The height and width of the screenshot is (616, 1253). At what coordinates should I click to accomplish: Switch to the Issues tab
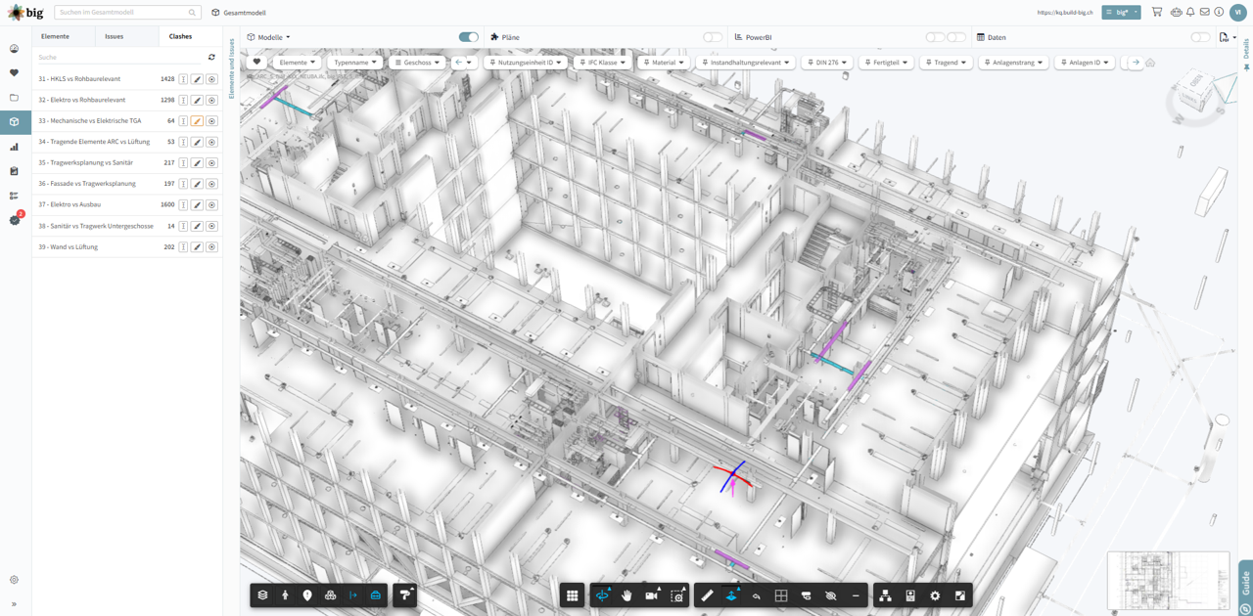[115, 36]
